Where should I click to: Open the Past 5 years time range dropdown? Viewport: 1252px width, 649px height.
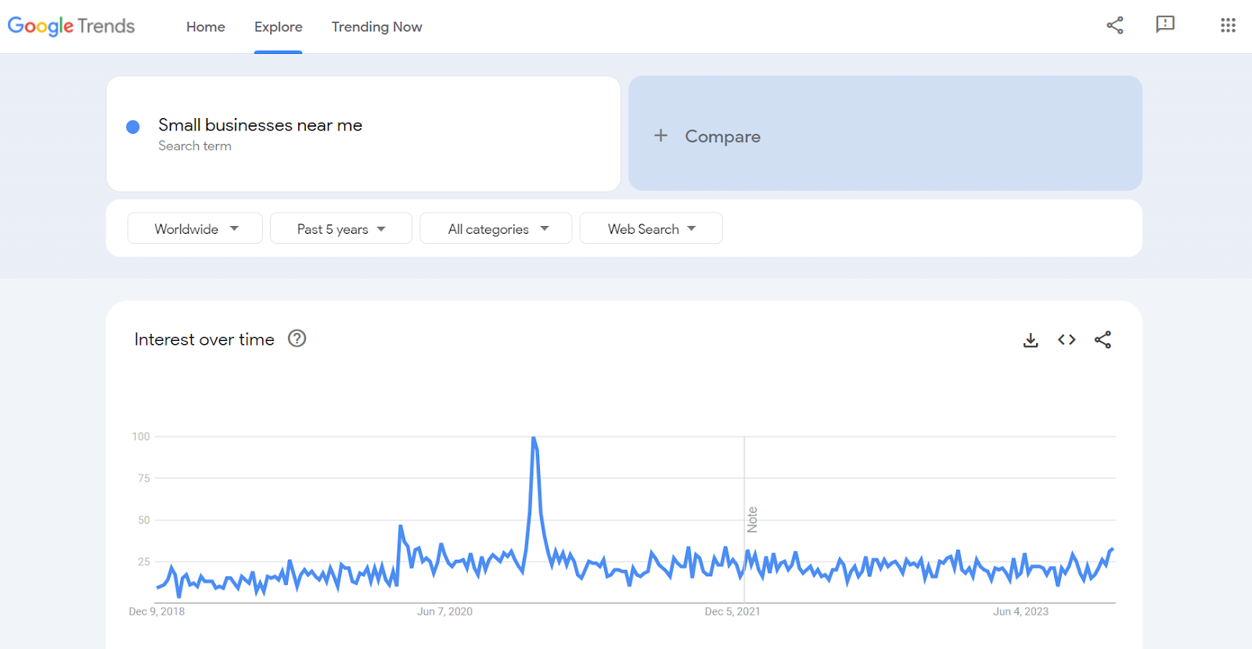tap(341, 228)
